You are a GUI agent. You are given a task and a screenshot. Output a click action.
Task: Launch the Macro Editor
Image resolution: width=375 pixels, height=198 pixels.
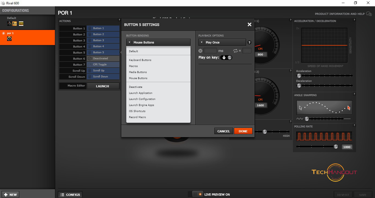point(103,86)
